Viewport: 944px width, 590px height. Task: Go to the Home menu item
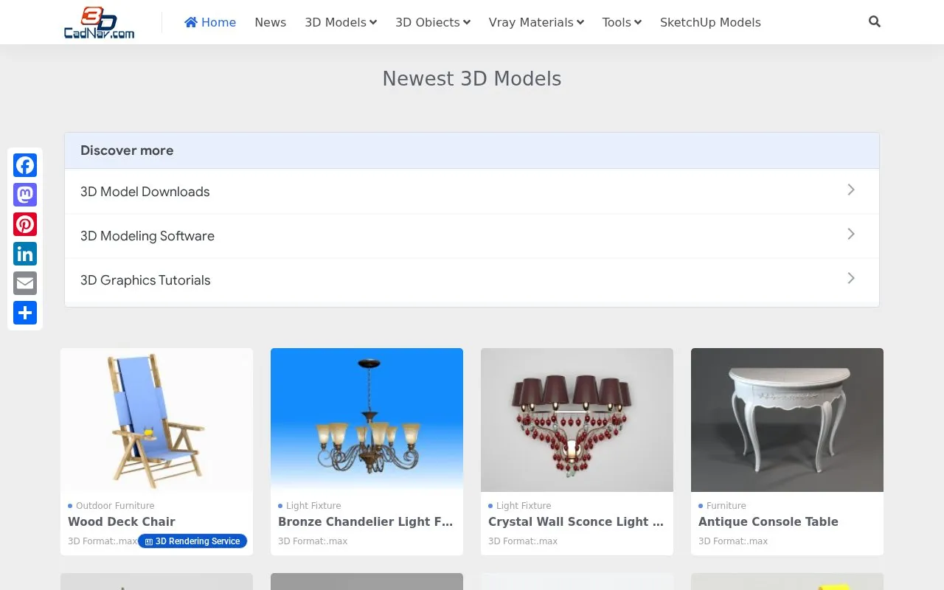coord(210,22)
